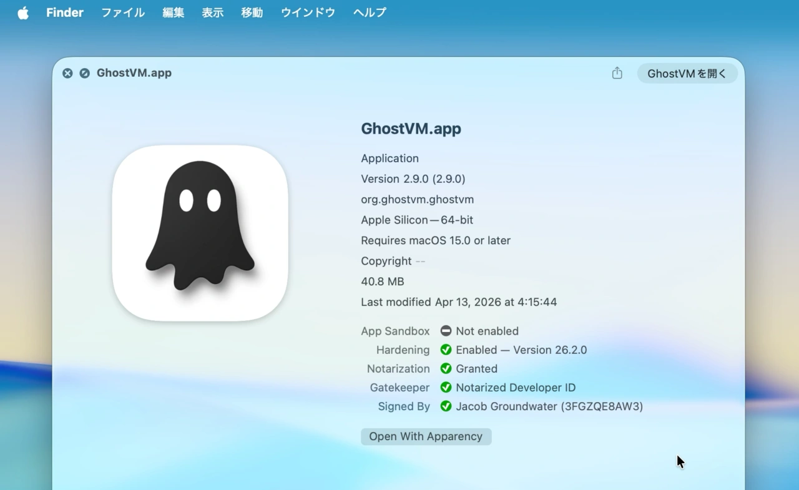The height and width of the screenshot is (490, 799).
Task: Click the green checkmark next to Hardening
Action: 446,350
